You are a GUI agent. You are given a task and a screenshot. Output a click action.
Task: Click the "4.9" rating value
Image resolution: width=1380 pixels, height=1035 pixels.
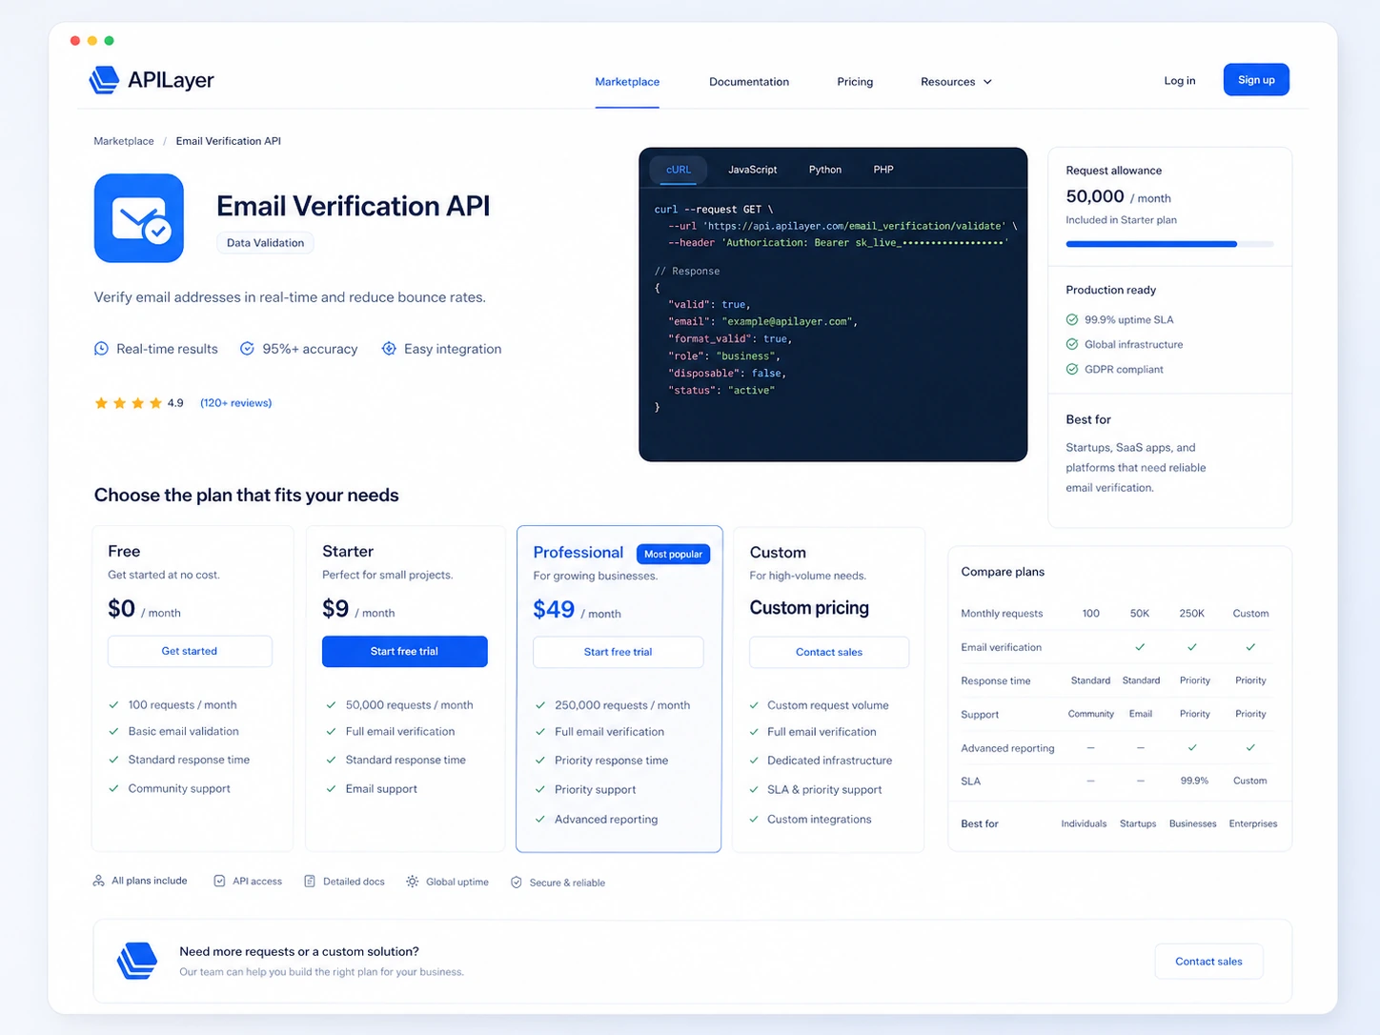click(175, 403)
